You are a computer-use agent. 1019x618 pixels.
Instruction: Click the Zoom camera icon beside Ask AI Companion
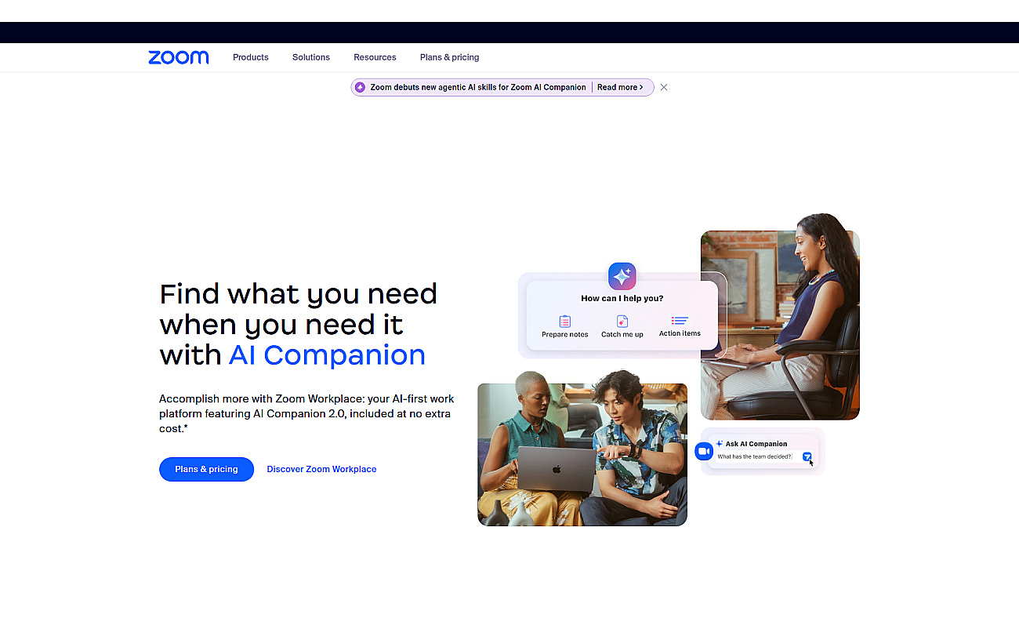click(704, 452)
